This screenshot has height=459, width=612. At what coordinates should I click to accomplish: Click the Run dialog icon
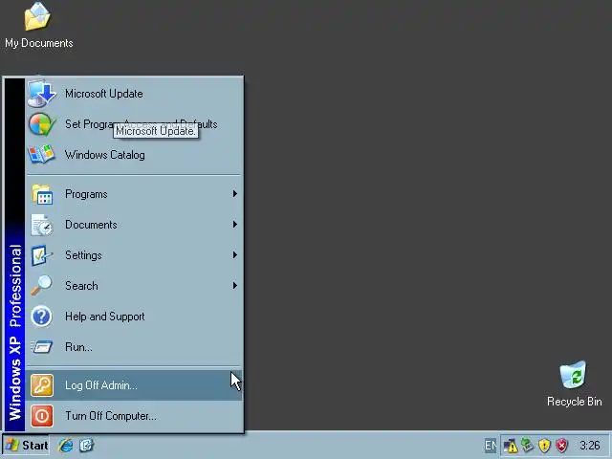pos(41,346)
